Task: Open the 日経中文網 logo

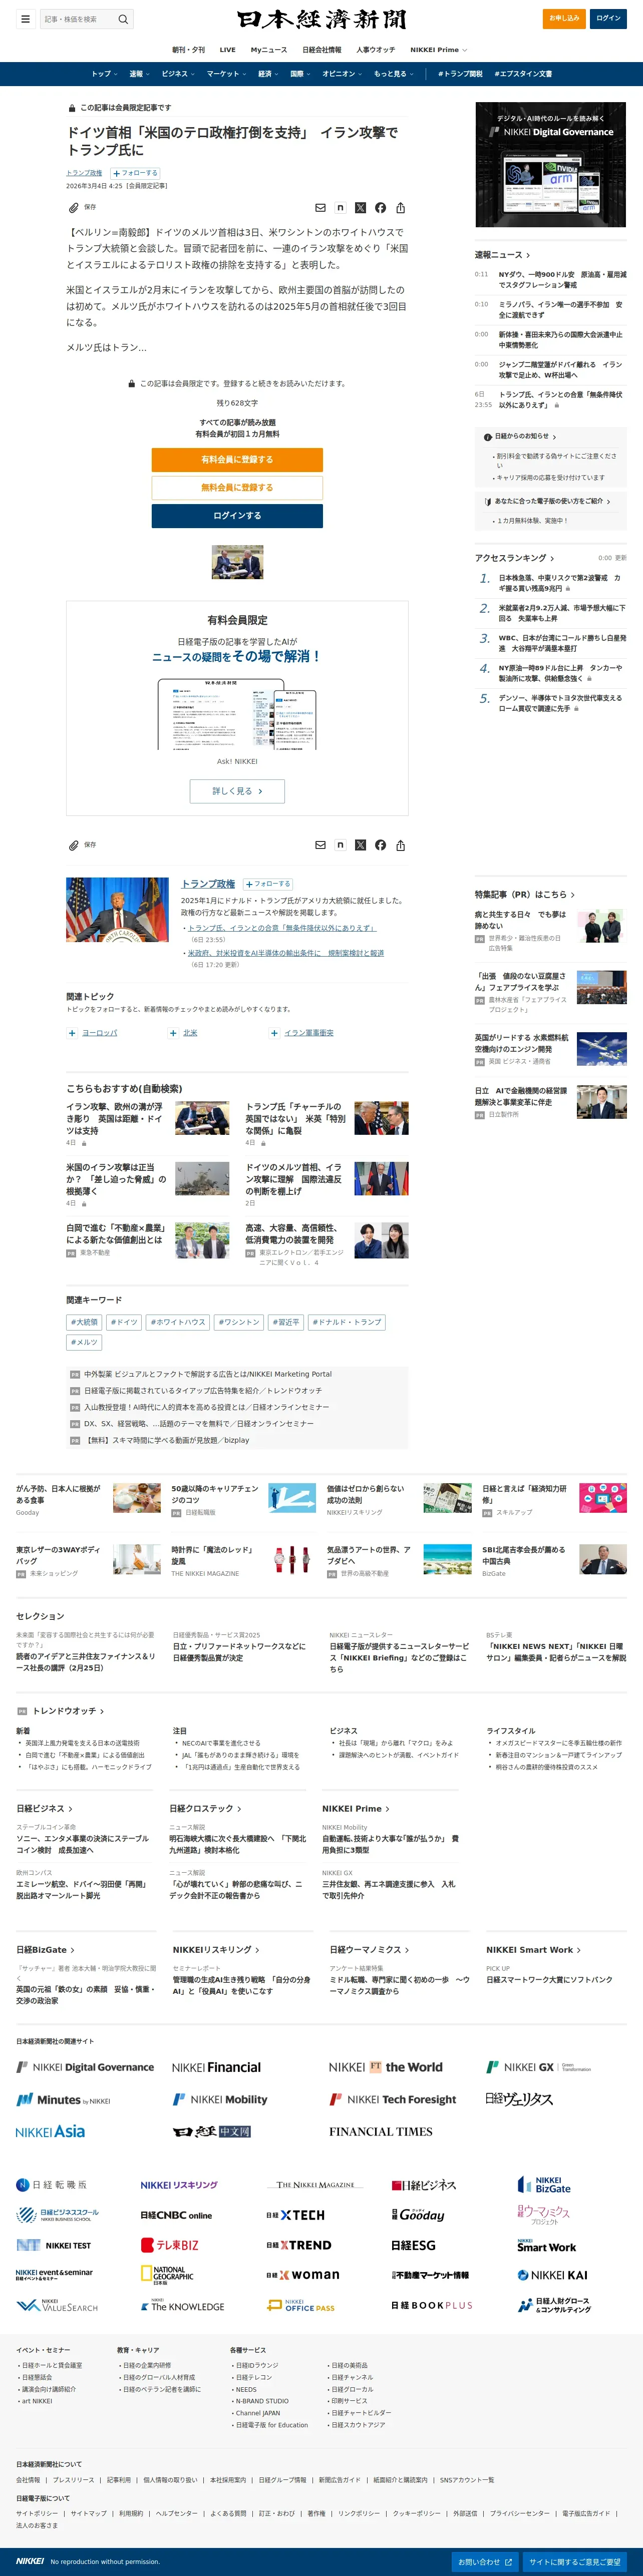Action: 211,2131
